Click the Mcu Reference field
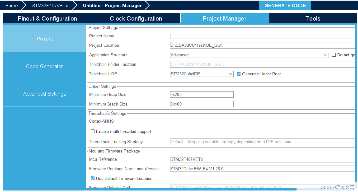358x192 pixels. pos(262,159)
